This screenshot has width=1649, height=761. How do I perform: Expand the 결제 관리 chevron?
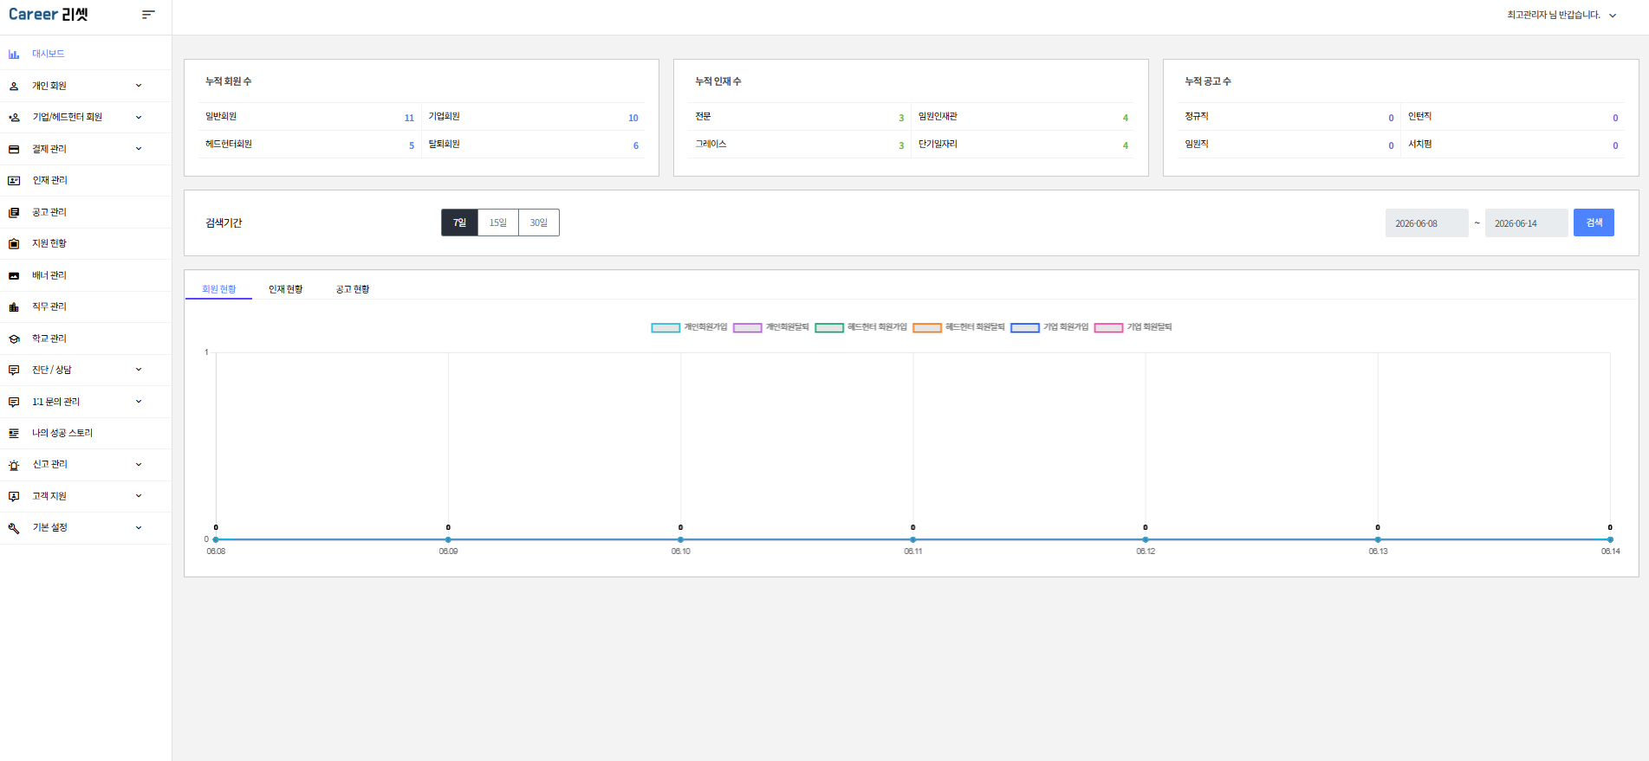coord(139,149)
